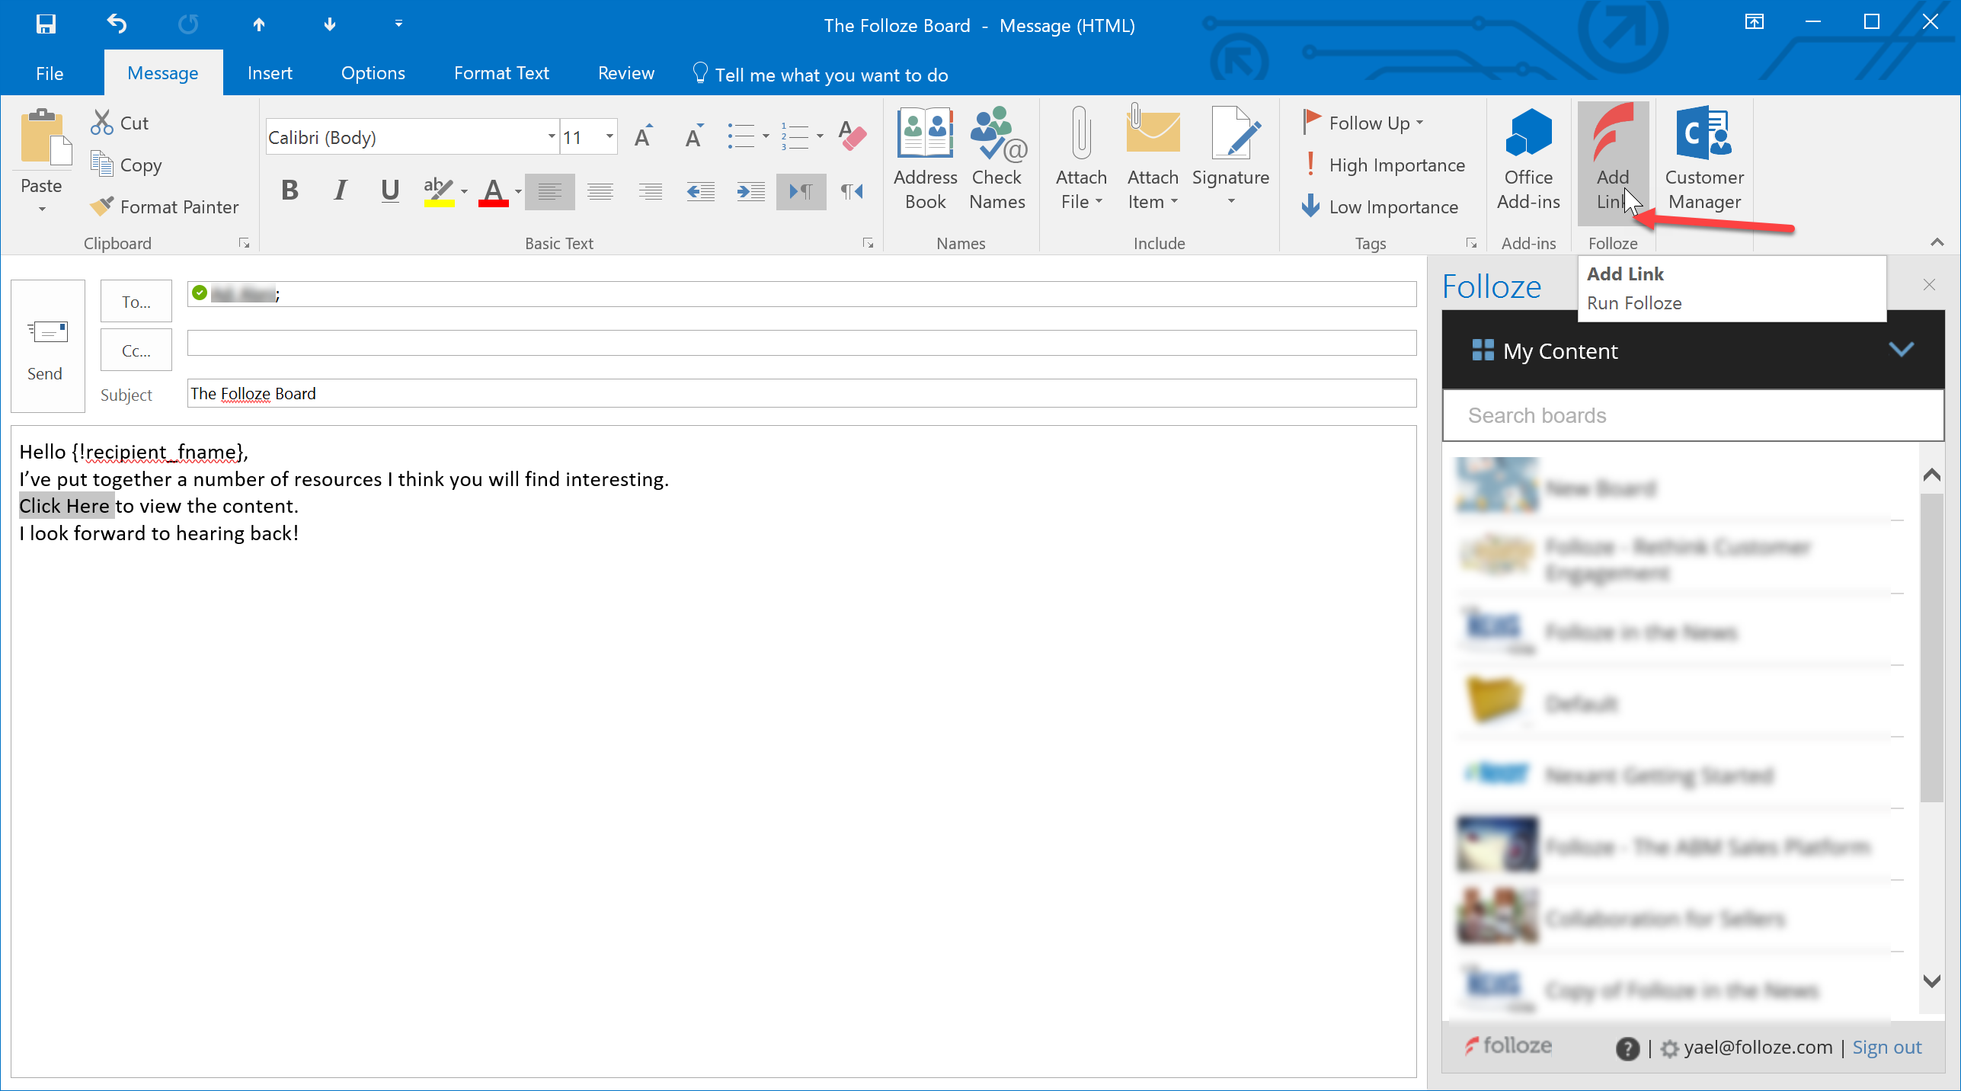Viewport: 1961px width, 1091px height.
Task: Open the Follow Up dropdown
Action: [1364, 122]
